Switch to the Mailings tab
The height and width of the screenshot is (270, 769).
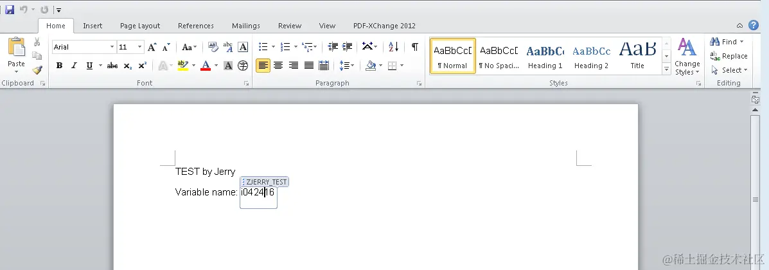tap(245, 26)
